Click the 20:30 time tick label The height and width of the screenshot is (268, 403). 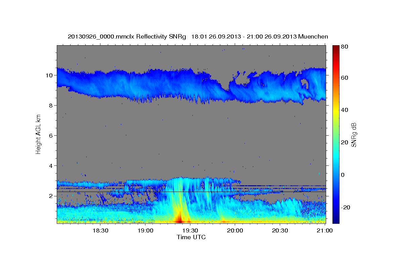click(280, 230)
